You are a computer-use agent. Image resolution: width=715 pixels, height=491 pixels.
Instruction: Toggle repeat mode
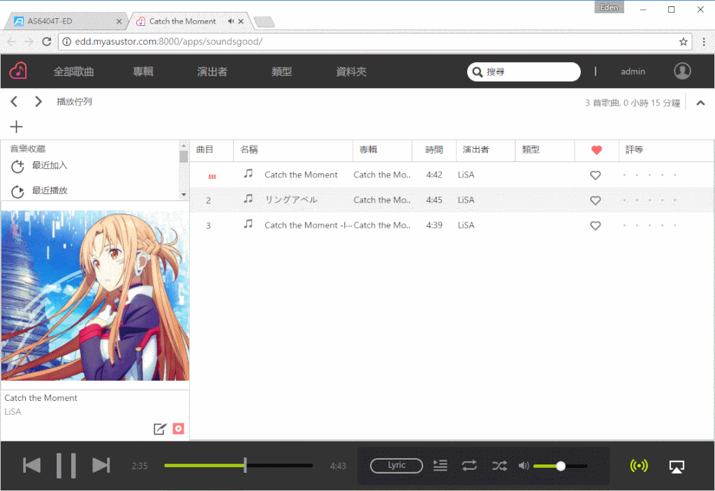[469, 465]
